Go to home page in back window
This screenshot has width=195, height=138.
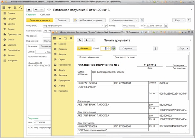[x=29, y=10]
